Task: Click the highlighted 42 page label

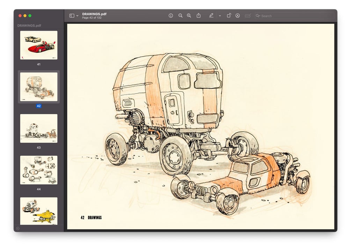Action: coord(39,106)
